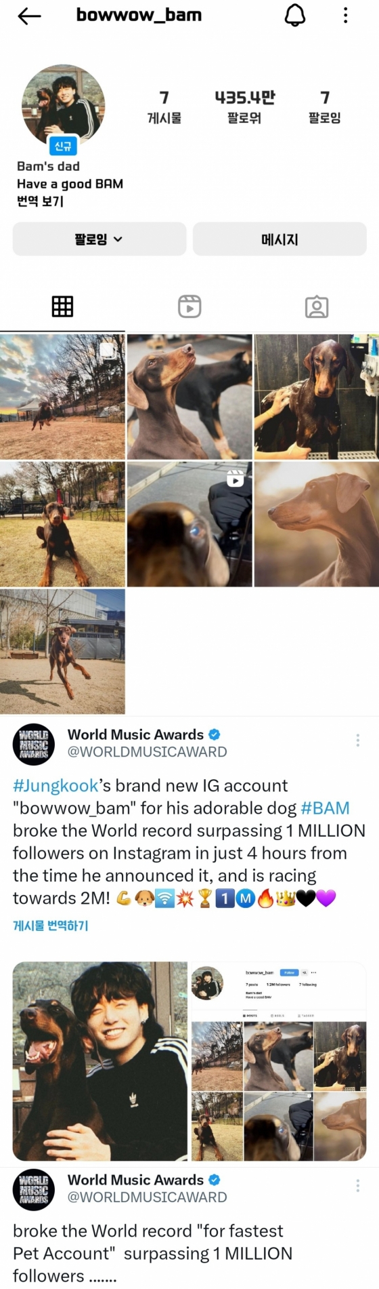The height and width of the screenshot is (1289, 379).
Task: View the 435.4만 followers list
Action: click(244, 107)
